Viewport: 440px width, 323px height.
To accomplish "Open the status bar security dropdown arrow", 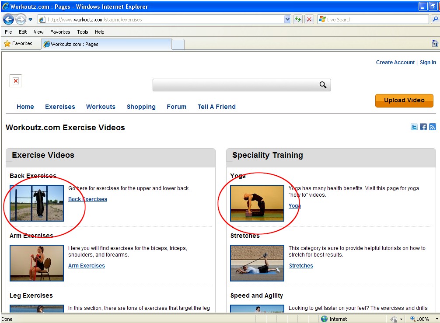I will 401,320.
